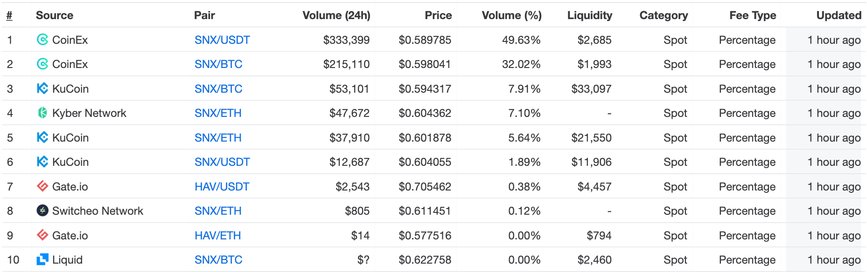The image size is (867, 272).
Task: Sort by the Updated column header
Action: point(839,15)
